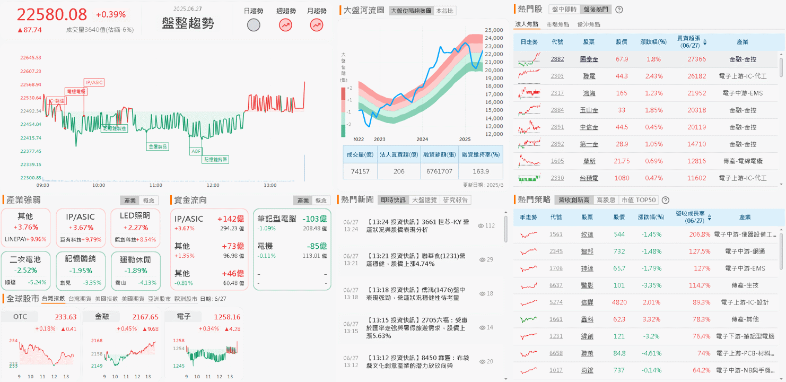
Task: Open stock code 2882 link
Action: [557, 59]
